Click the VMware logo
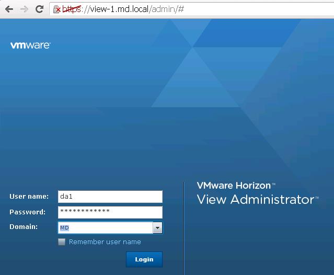Image resolution: width=334 pixels, height=275 pixels. (x=30, y=45)
